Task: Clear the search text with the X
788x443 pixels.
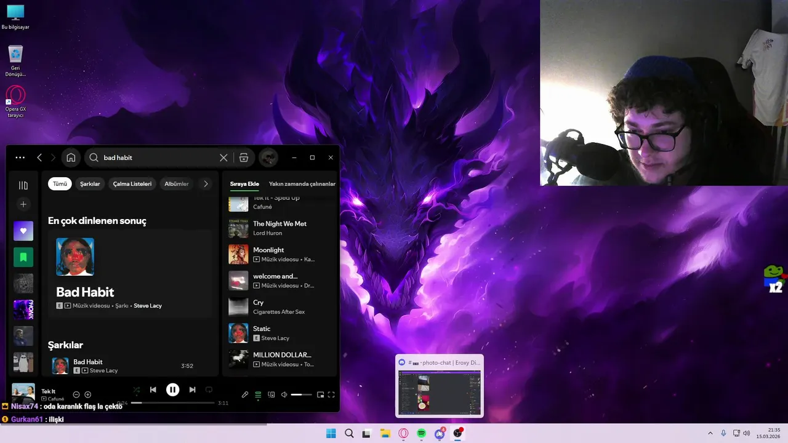Action: (223, 158)
